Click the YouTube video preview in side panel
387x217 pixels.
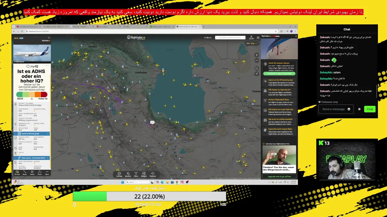coord(279,49)
